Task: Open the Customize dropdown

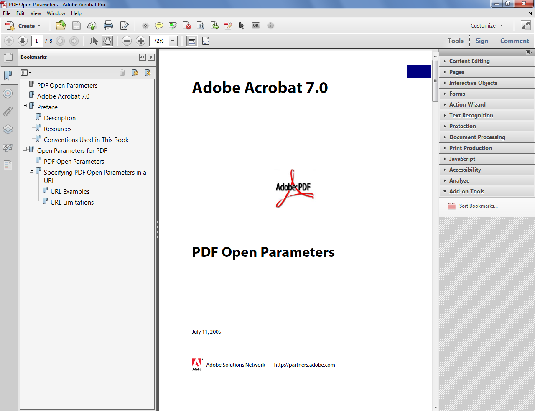Action: pos(487,25)
